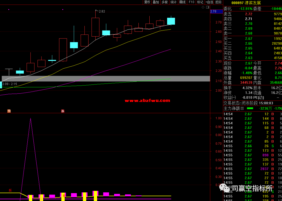Click the 现价 2.67 value
This screenshot has height=201, width=282.
pyautogui.click(x=249, y=64)
